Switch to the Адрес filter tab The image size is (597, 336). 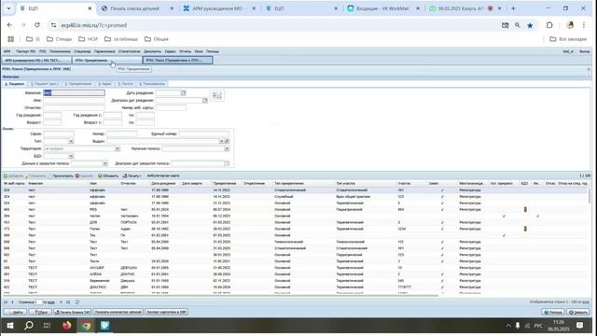pyautogui.click(x=104, y=84)
